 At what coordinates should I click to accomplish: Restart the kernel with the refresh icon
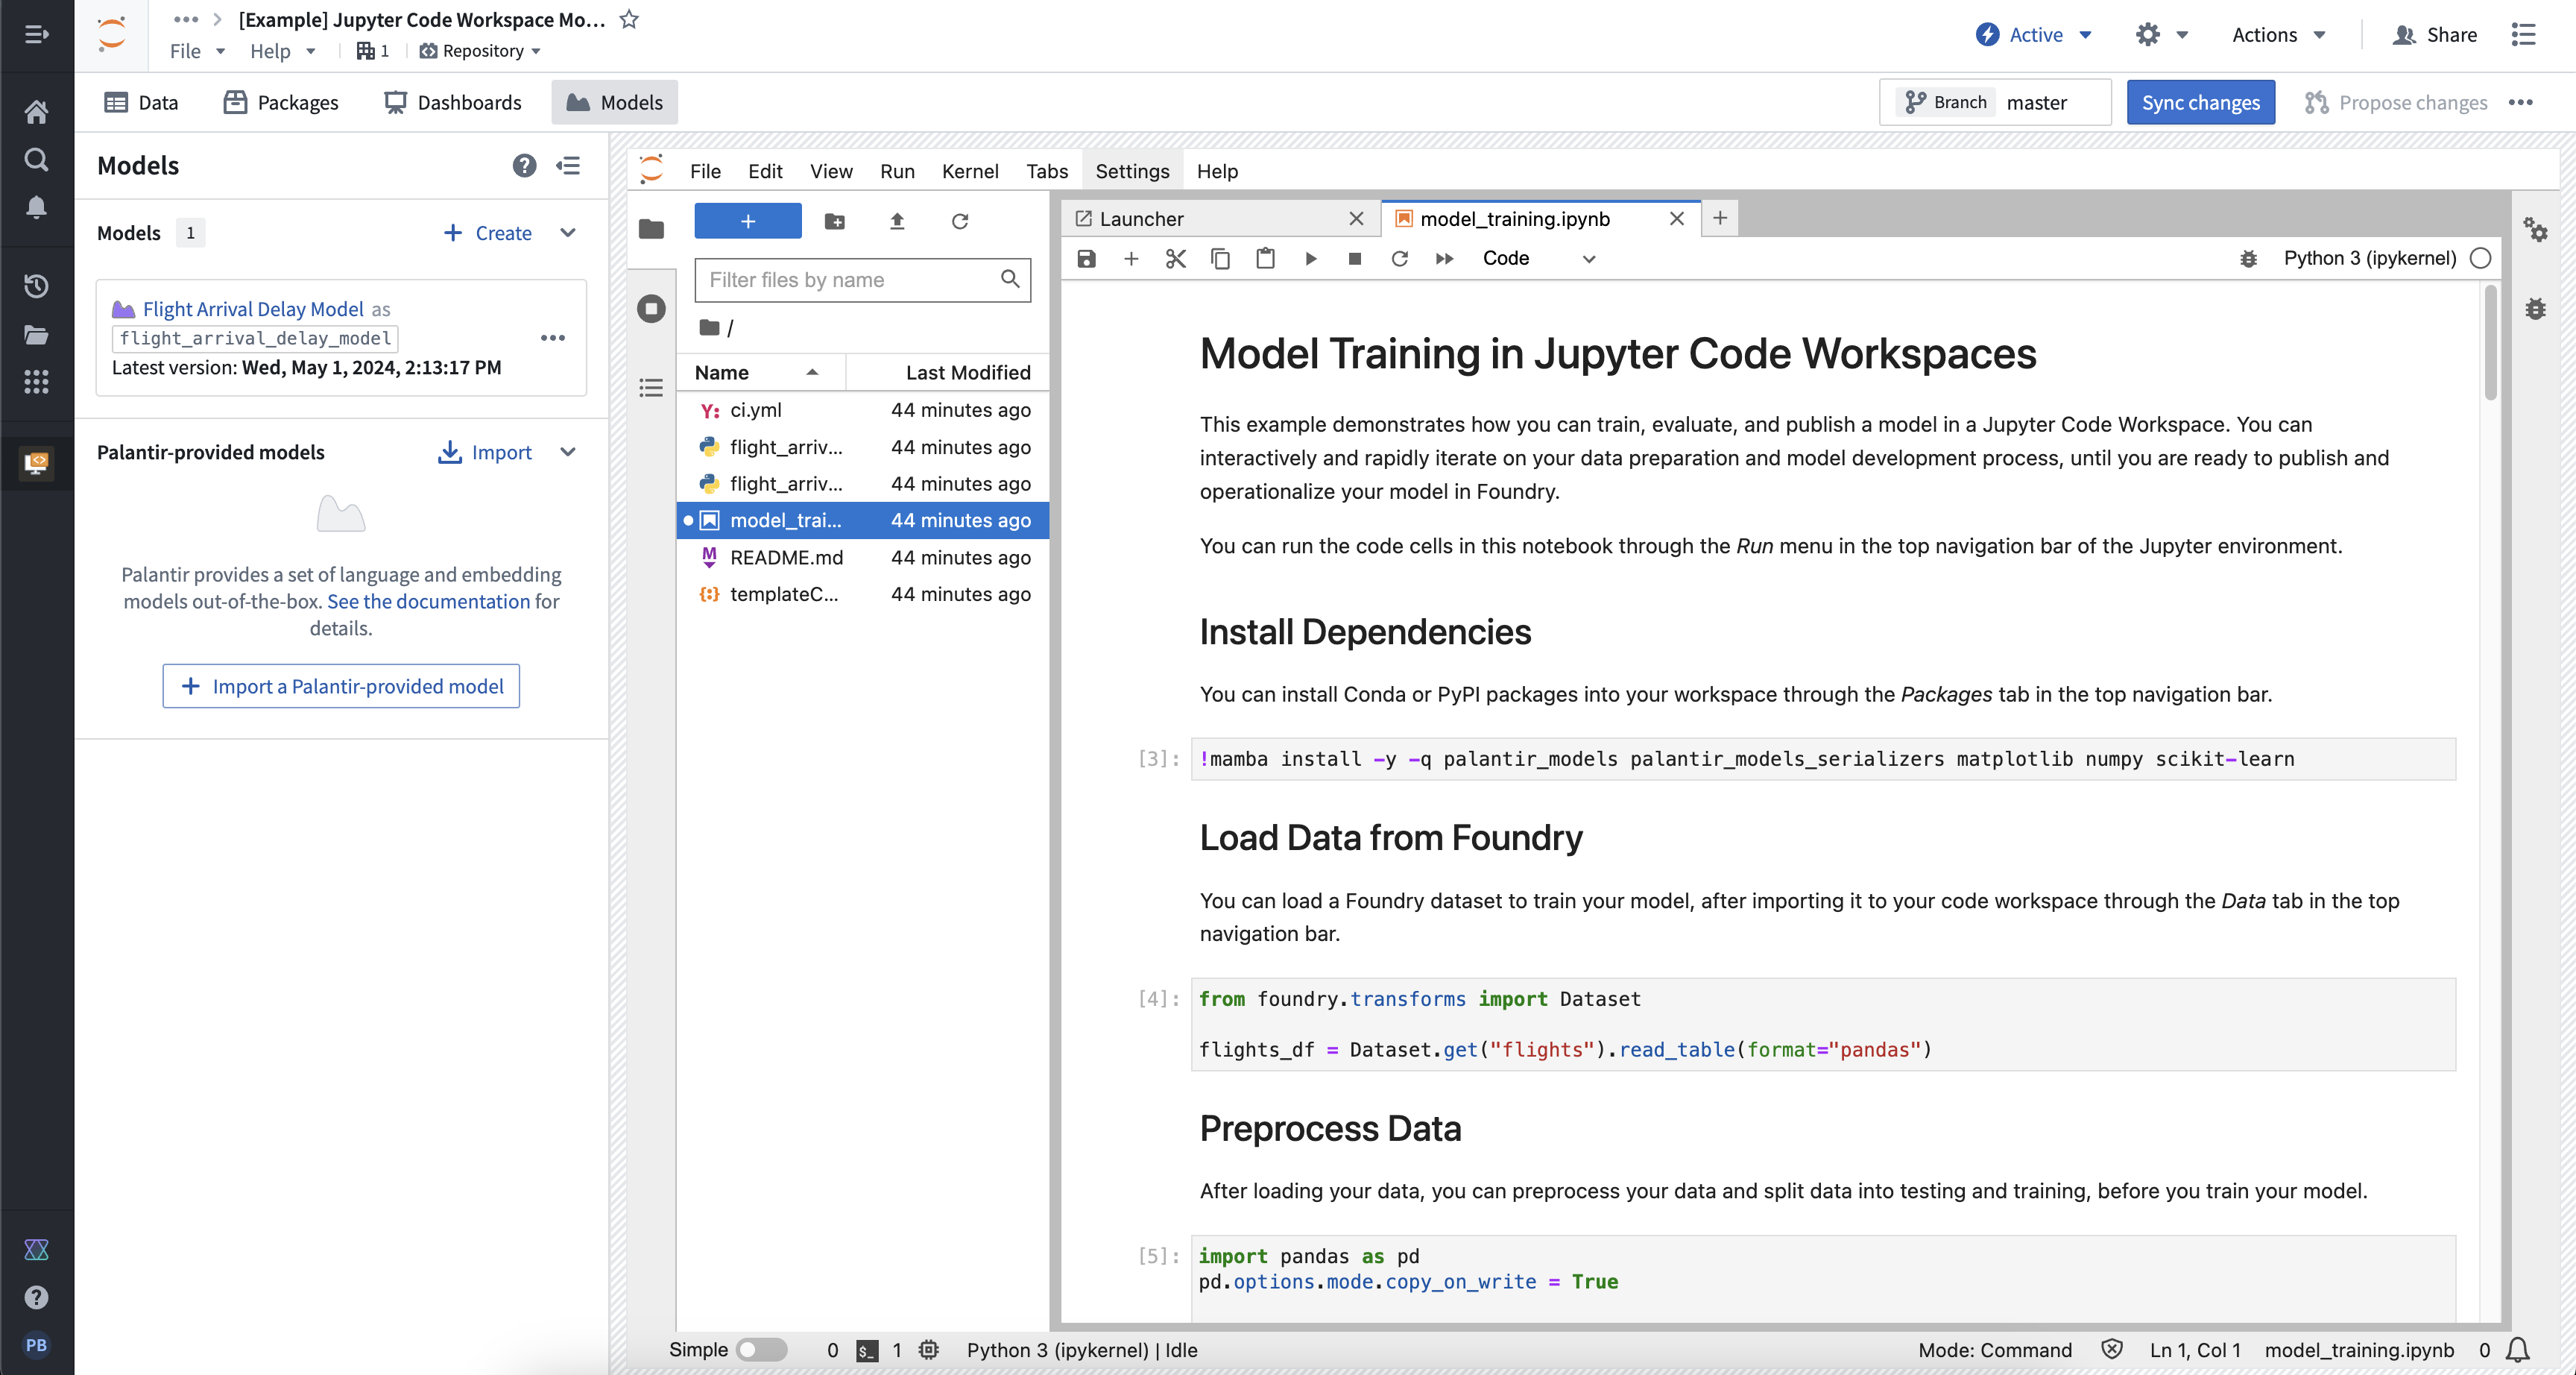[1399, 258]
